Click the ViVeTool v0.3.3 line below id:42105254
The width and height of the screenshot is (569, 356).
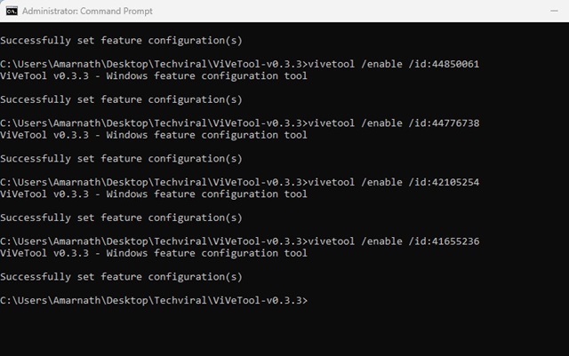point(154,194)
